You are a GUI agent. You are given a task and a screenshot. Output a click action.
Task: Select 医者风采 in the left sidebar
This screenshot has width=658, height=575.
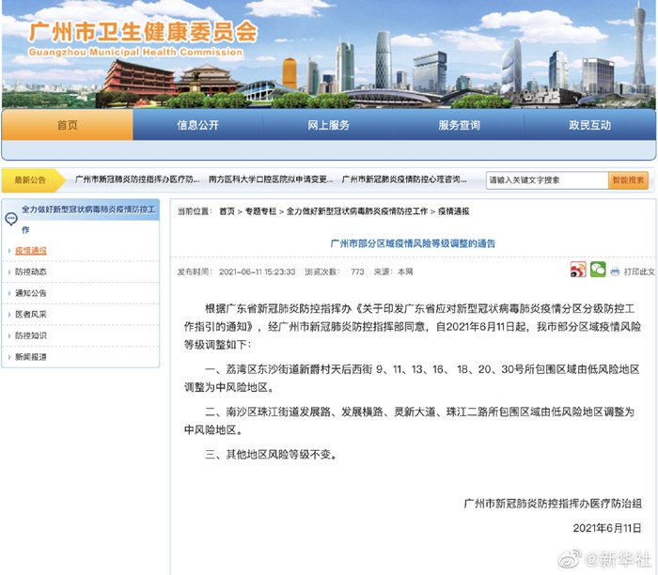tap(31, 315)
